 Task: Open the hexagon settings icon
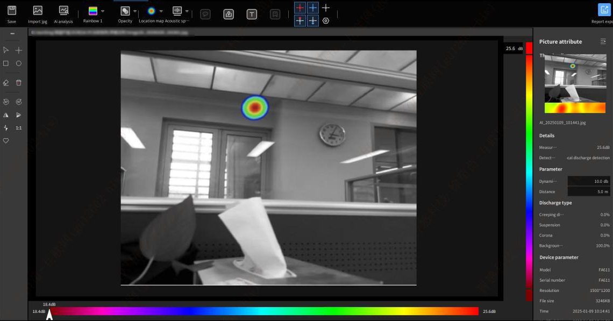(x=326, y=21)
